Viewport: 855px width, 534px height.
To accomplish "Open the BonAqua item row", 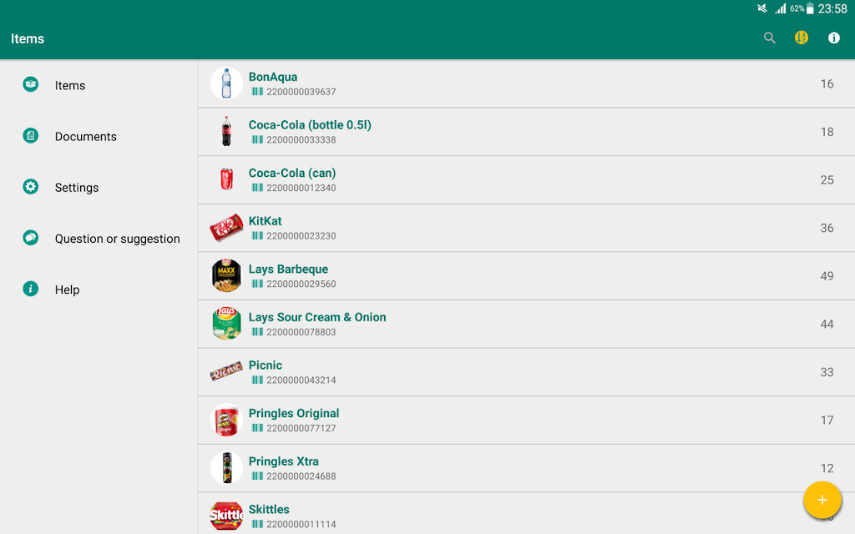I will click(x=526, y=84).
